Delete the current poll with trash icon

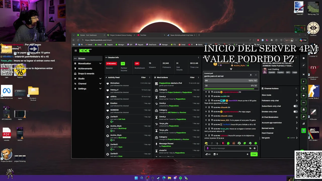coord(251,75)
